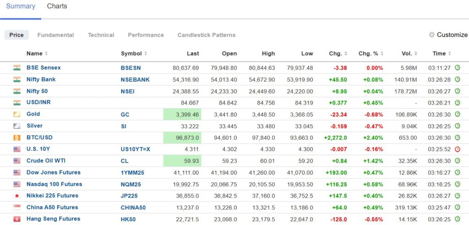This screenshot has height=225, width=469.
Task: Click BSE Sensex high value 80,844.63
Action: 262,68
